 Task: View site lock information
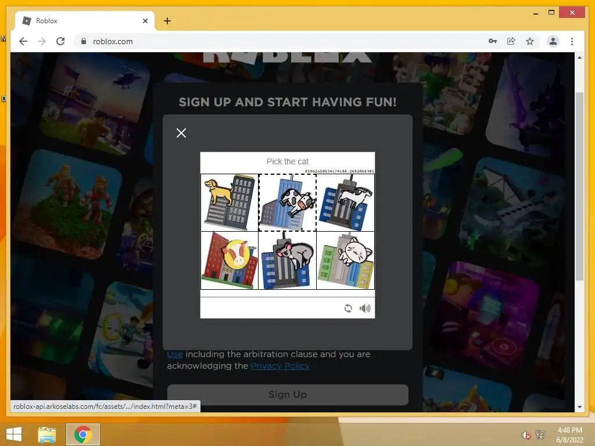(84, 41)
